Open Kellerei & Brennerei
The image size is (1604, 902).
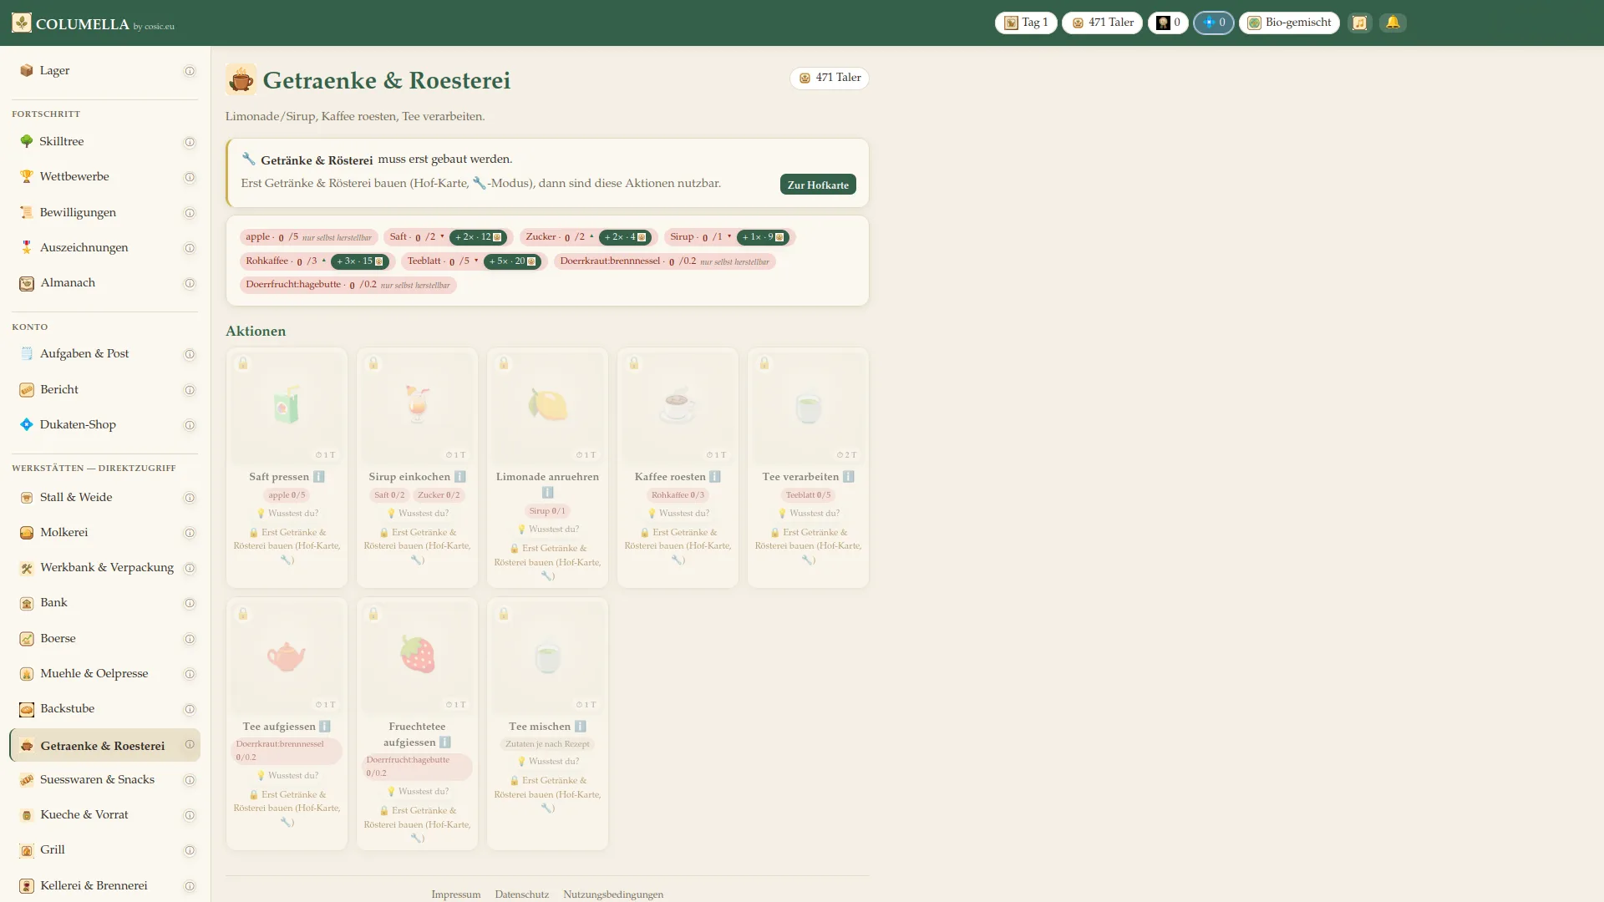(104, 886)
